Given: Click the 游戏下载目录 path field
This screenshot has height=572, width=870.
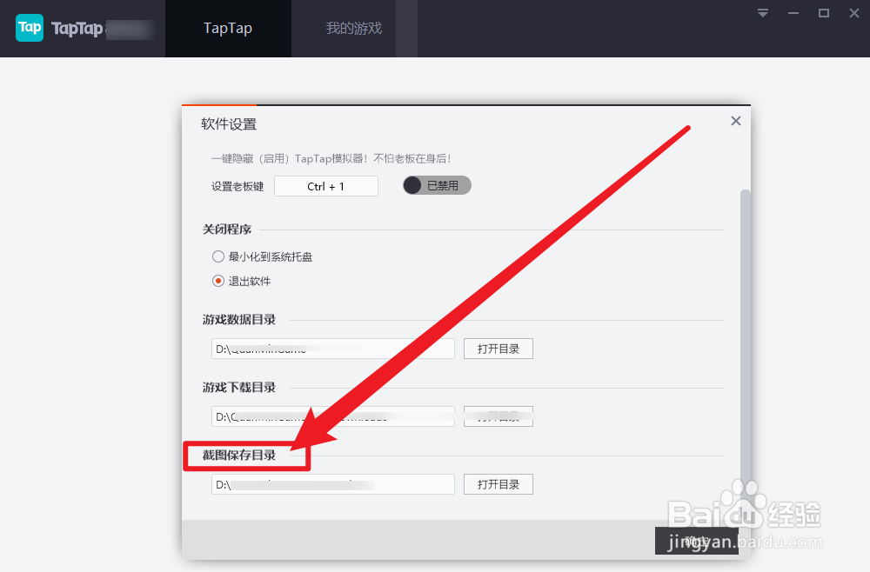Looking at the screenshot, I should 333,416.
